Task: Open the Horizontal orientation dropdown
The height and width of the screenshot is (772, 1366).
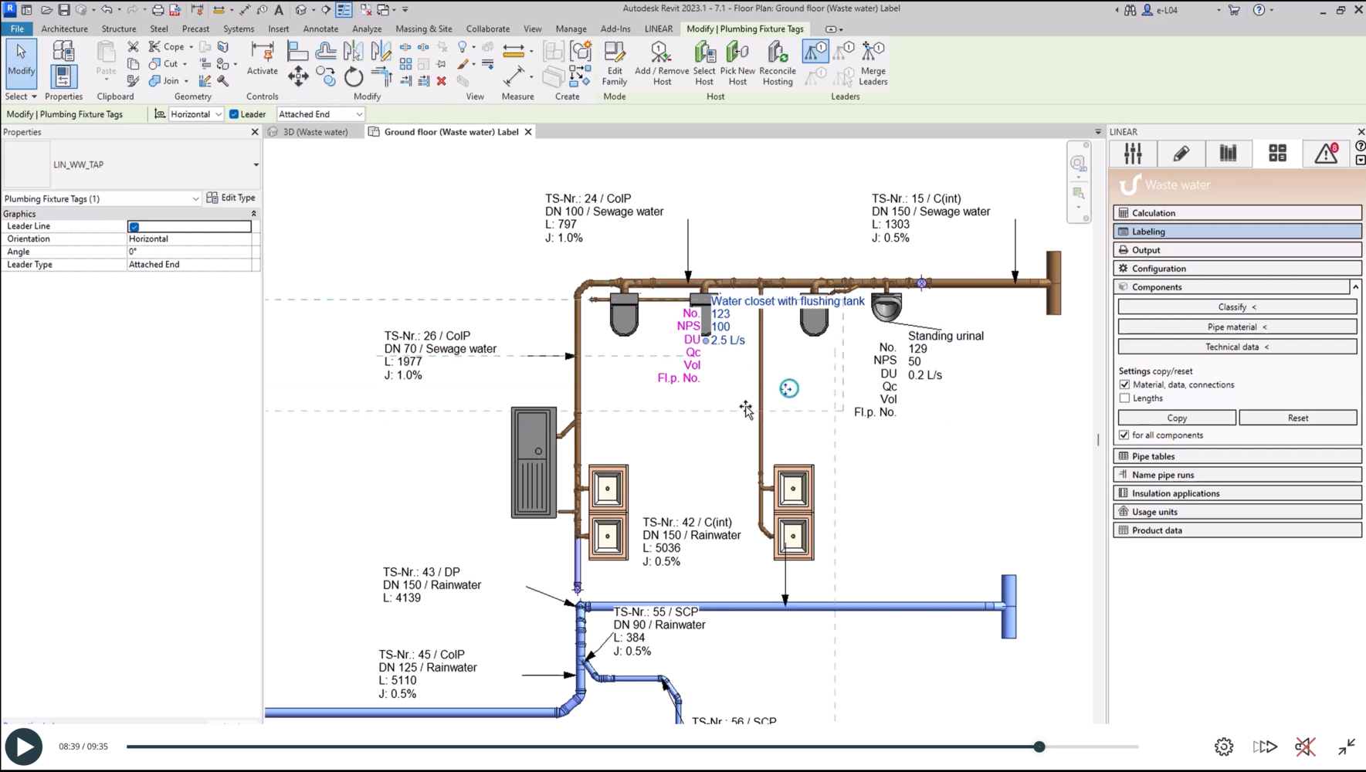Action: point(196,114)
